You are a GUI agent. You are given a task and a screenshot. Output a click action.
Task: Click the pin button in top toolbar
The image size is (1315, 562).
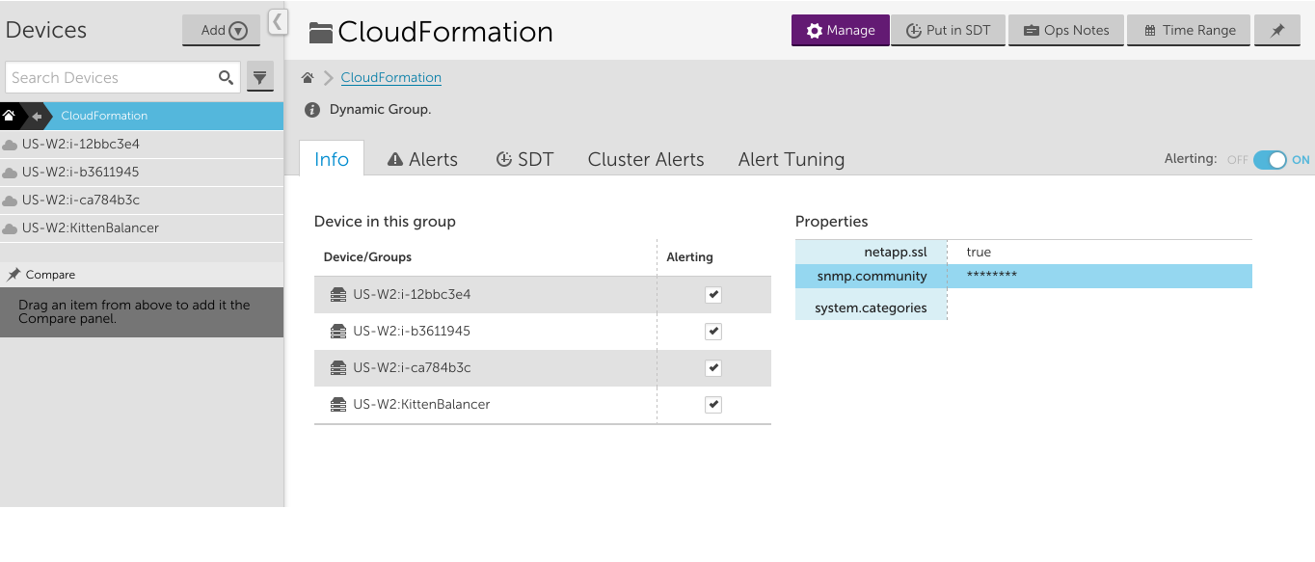[x=1277, y=30]
